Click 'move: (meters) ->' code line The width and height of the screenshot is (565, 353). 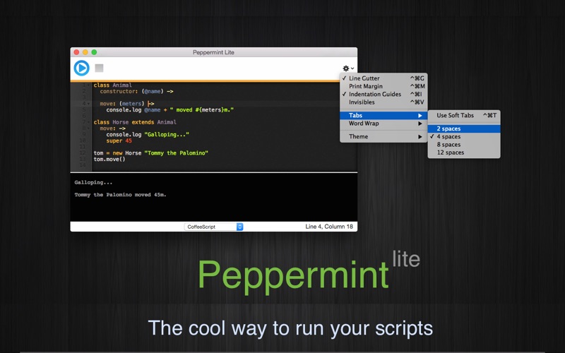(x=127, y=104)
